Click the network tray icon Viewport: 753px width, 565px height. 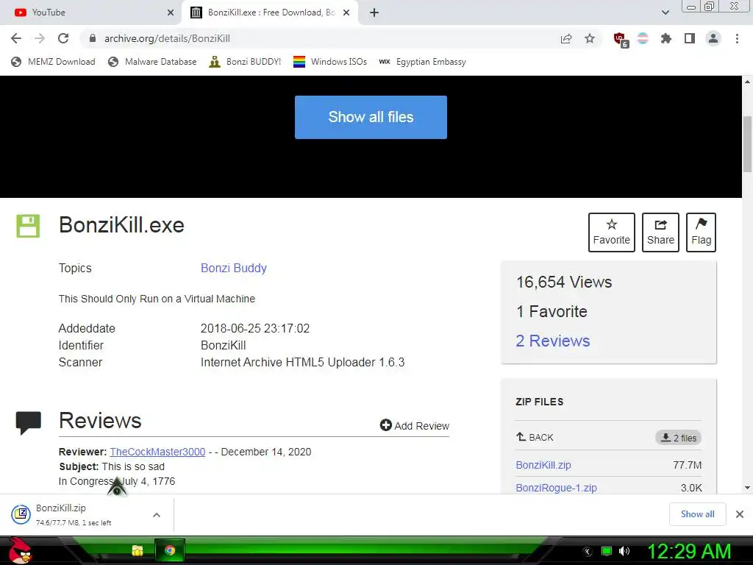(x=607, y=552)
